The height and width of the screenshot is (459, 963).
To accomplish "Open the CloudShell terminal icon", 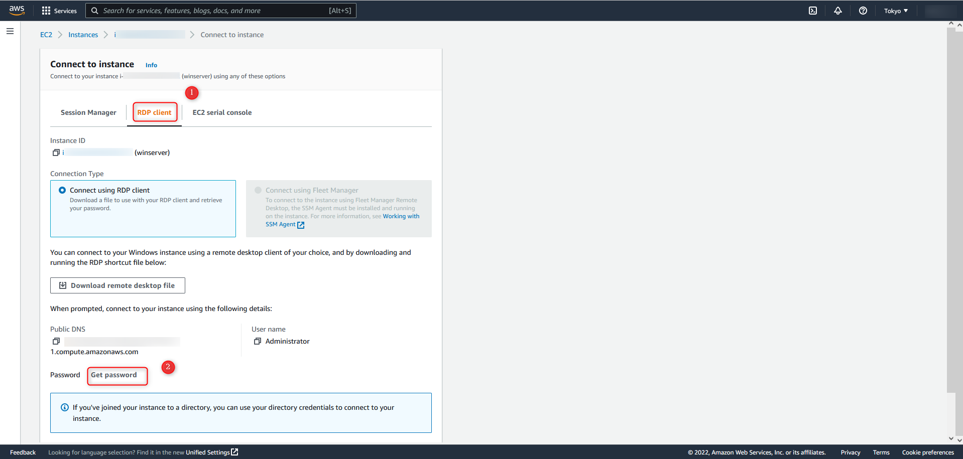I will [x=813, y=11].
